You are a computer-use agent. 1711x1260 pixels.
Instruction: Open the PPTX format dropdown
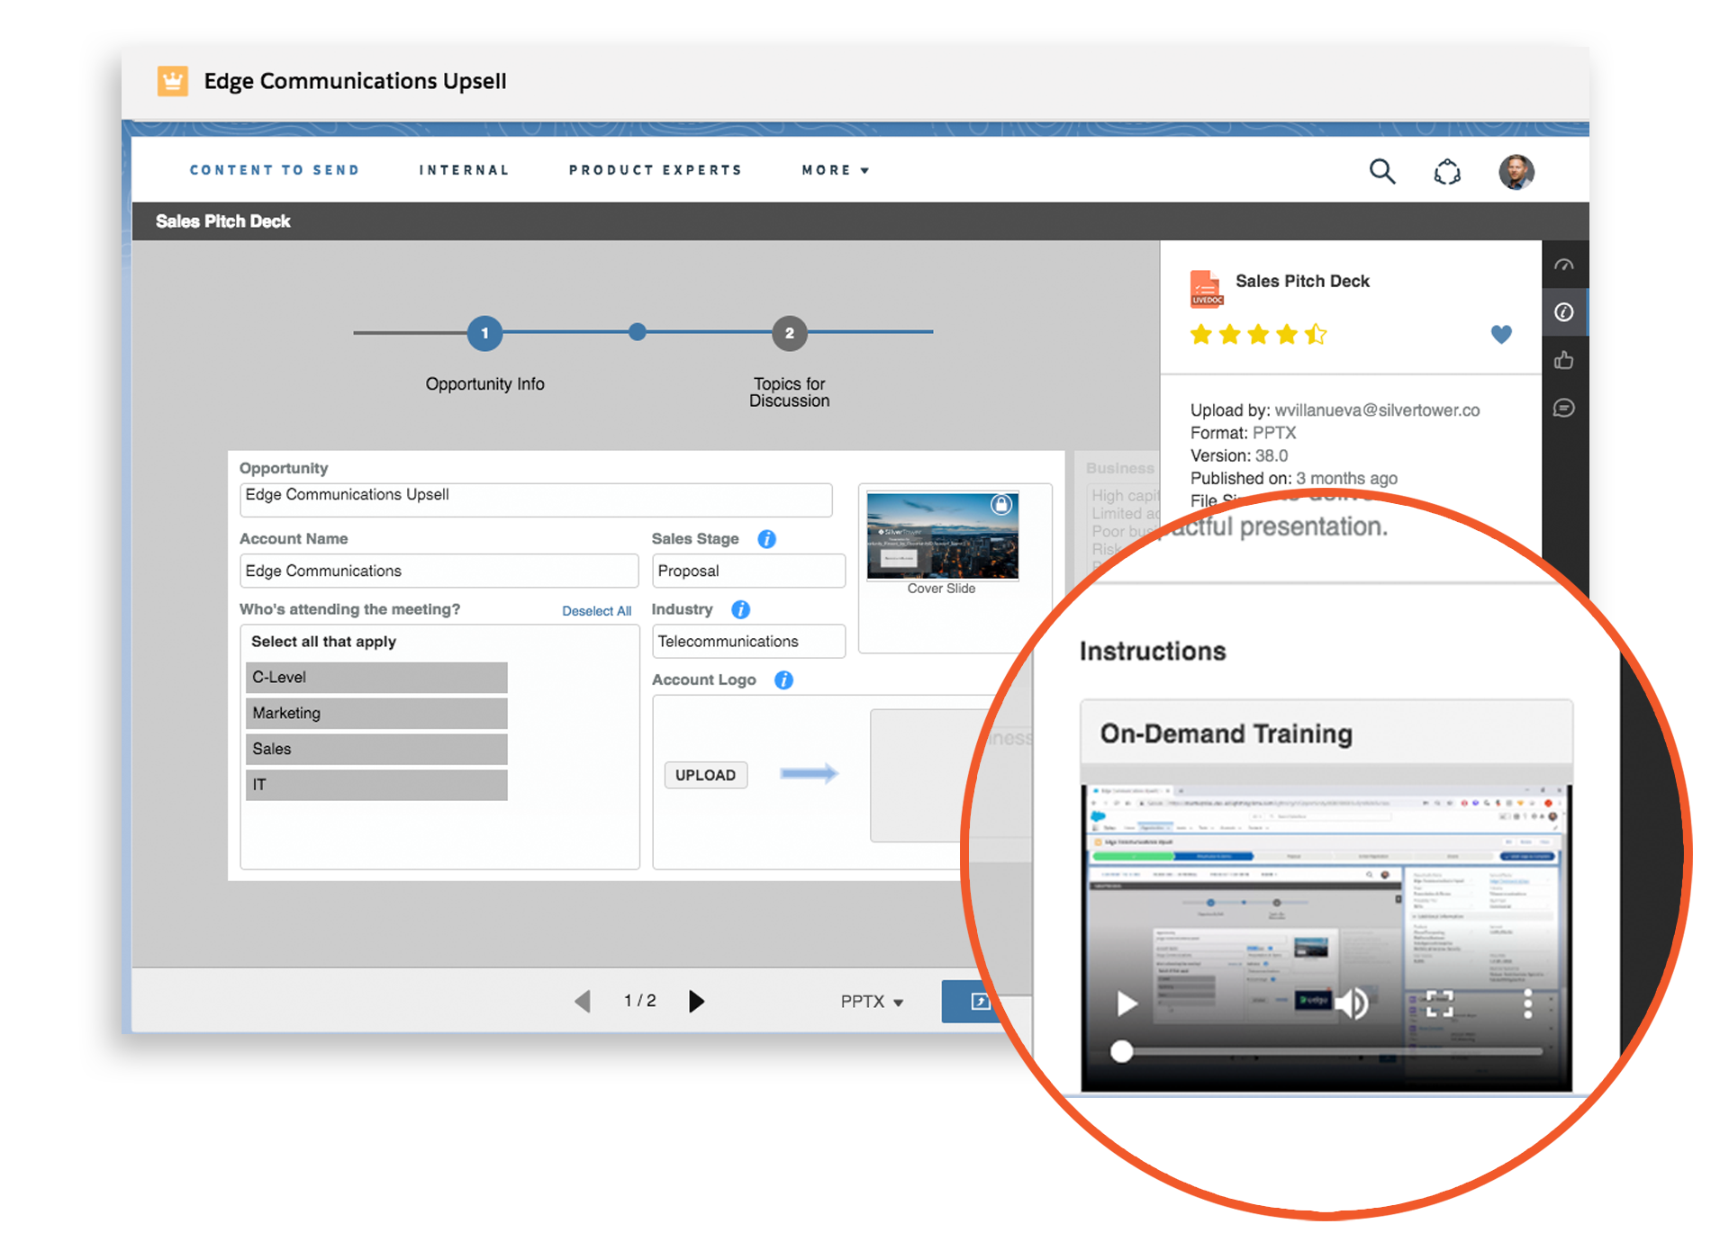(871, 1002)
